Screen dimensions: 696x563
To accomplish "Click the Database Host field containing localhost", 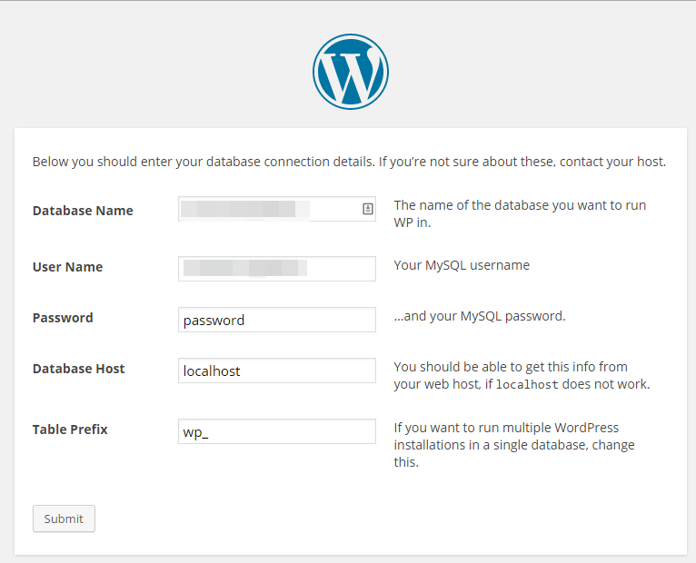I will (x=277, y=370).
